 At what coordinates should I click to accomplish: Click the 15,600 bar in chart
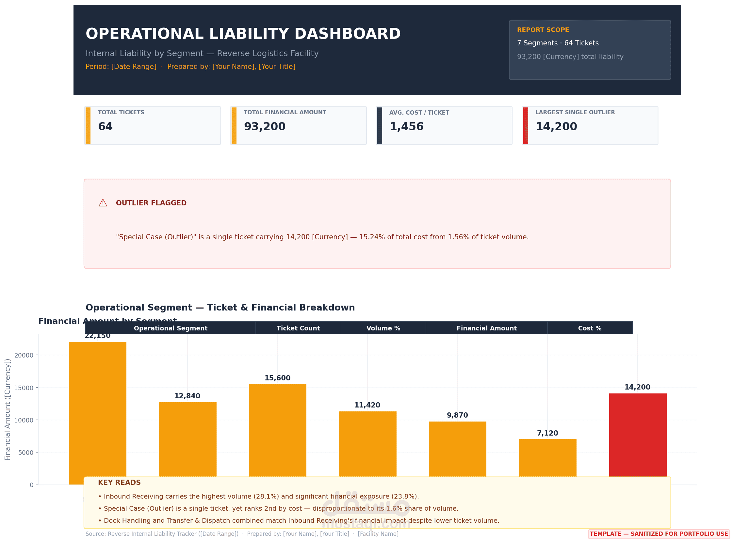coord(277,430)
